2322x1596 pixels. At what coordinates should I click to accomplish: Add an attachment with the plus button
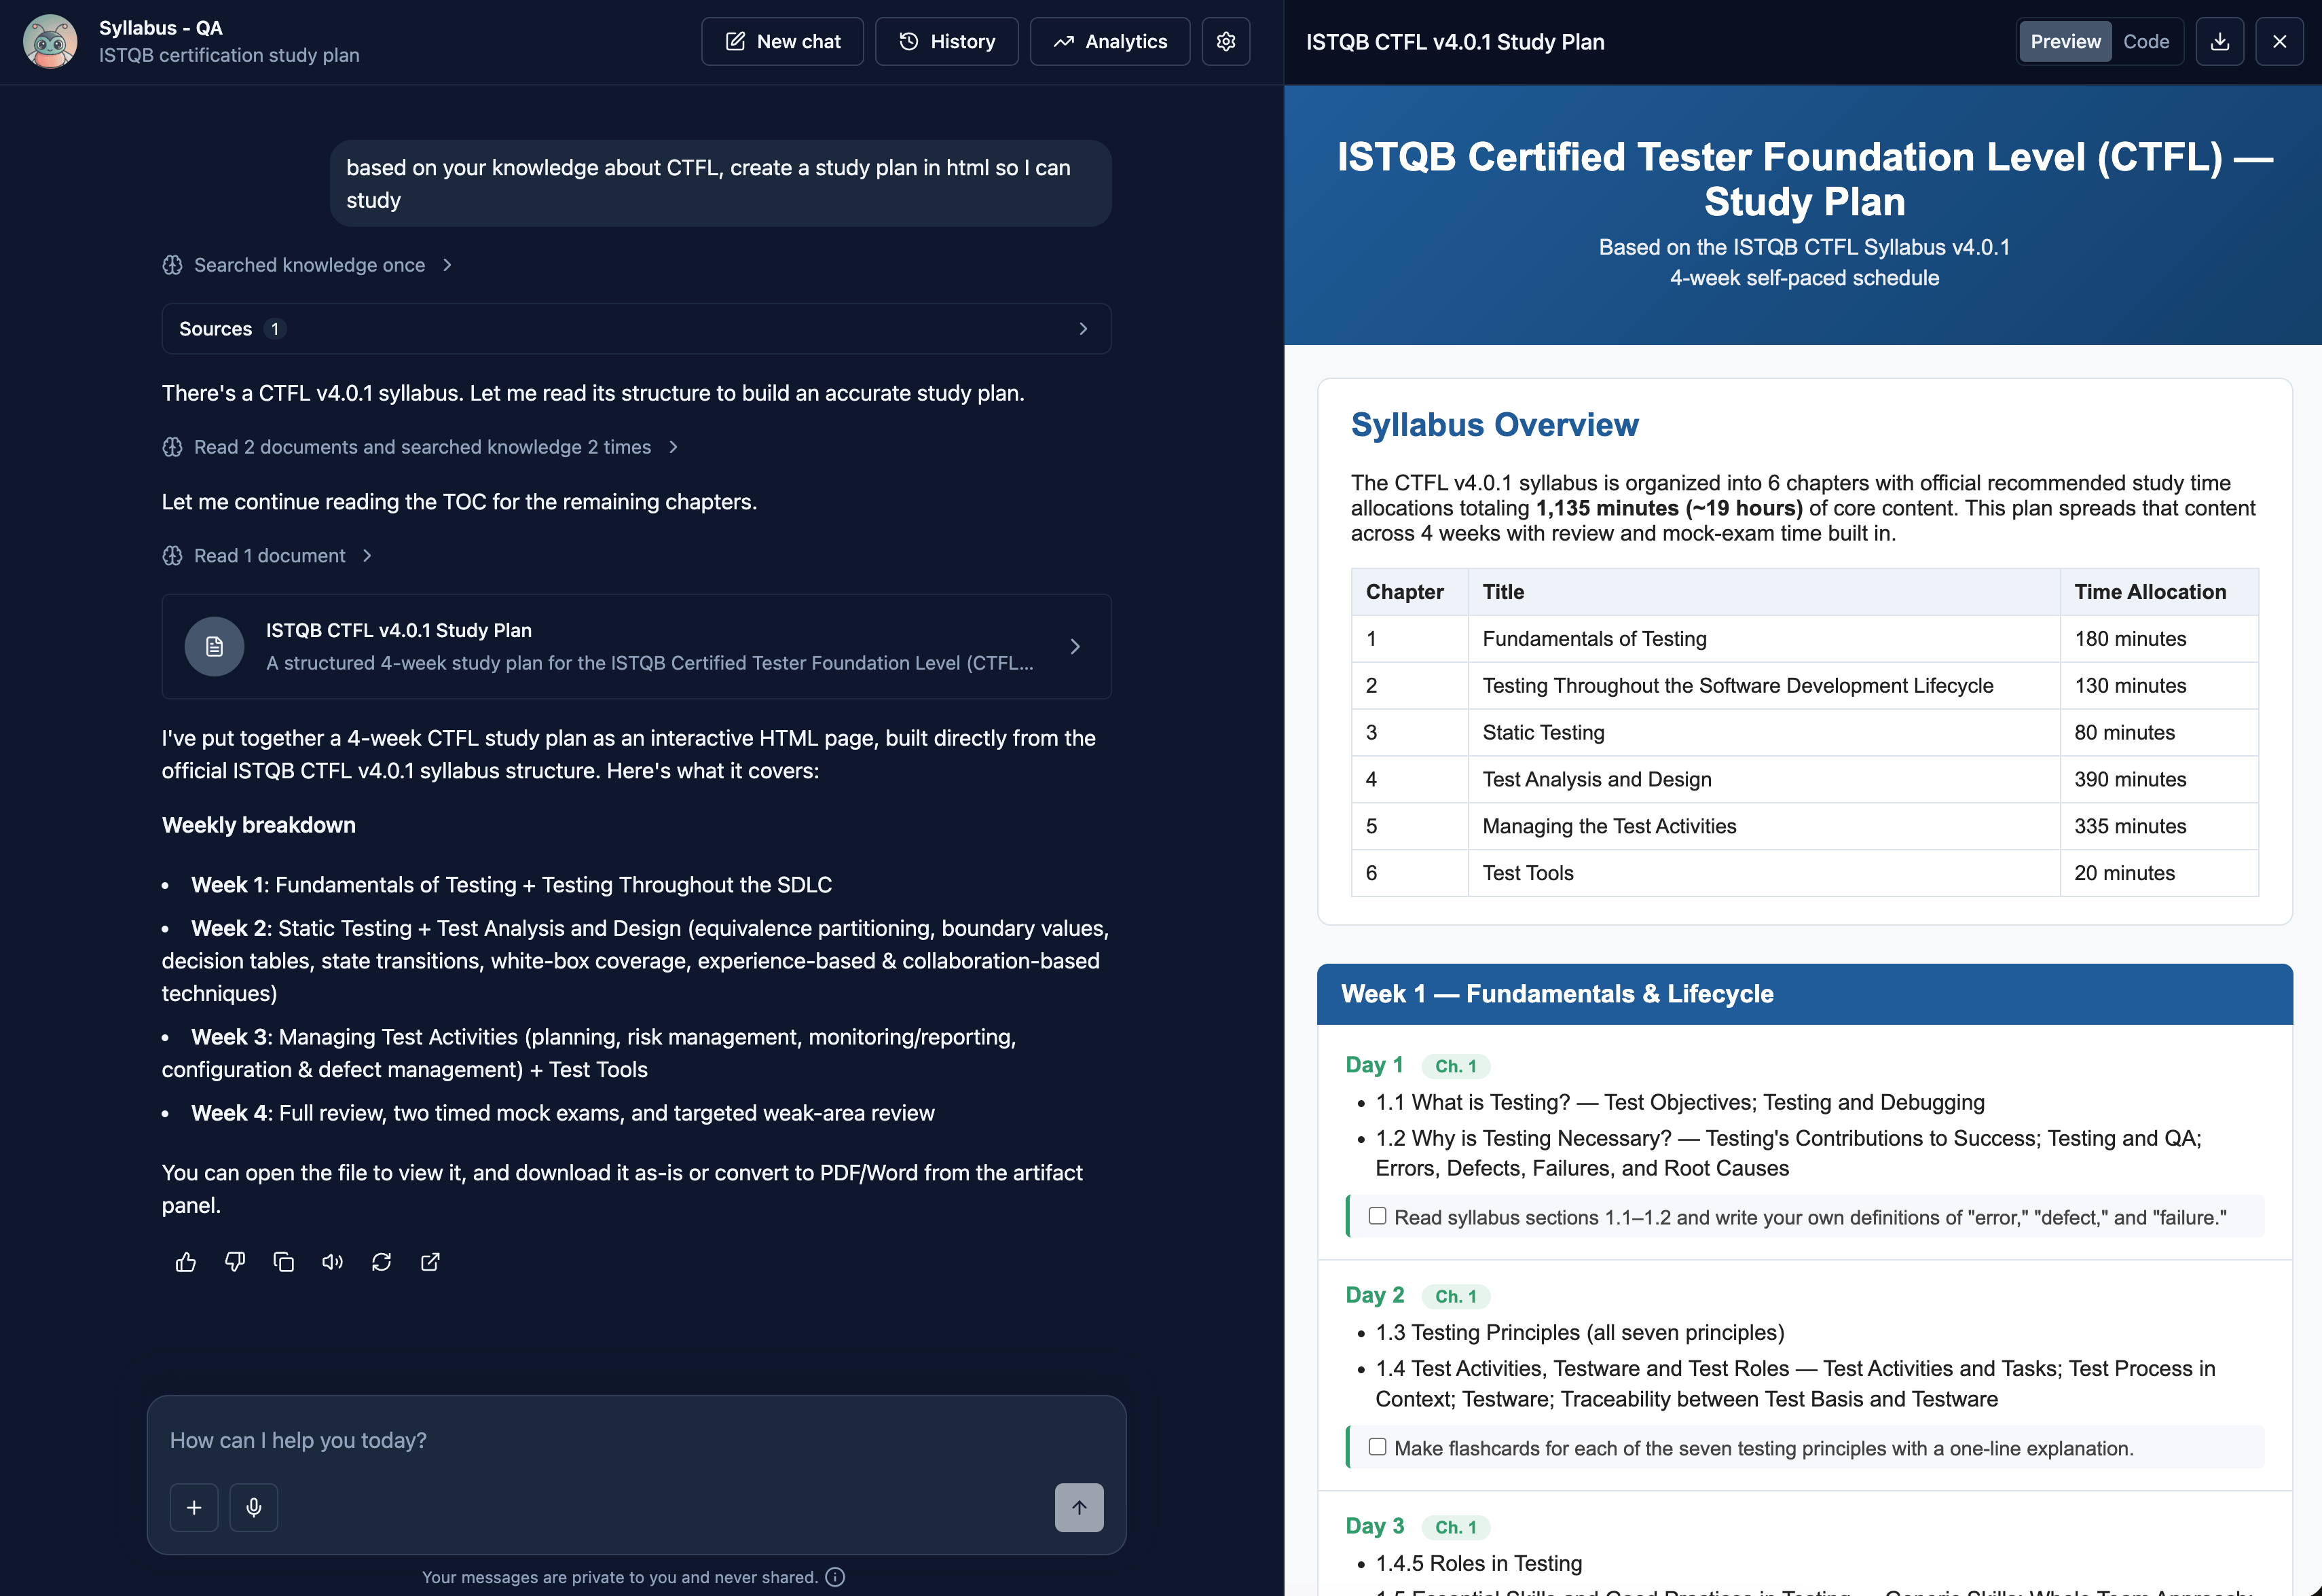coord(194,1507)
